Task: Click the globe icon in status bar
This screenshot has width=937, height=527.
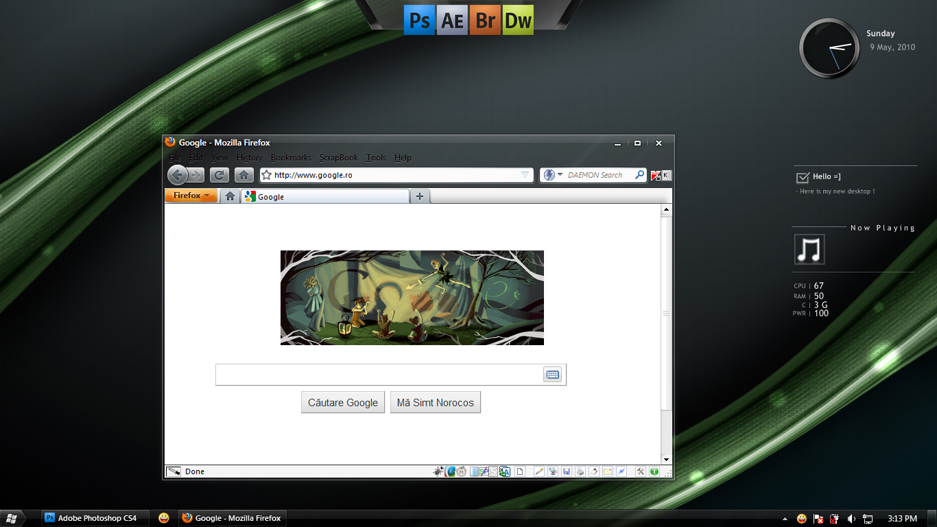Action: [553, 471]
